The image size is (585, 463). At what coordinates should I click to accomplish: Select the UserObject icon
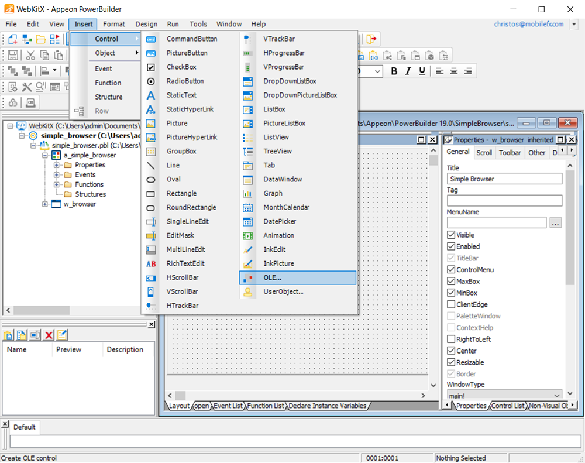247,292
